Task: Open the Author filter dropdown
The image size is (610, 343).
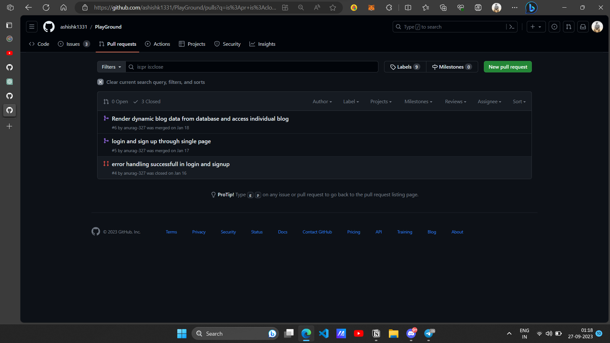Action: (x=322, y=101)
